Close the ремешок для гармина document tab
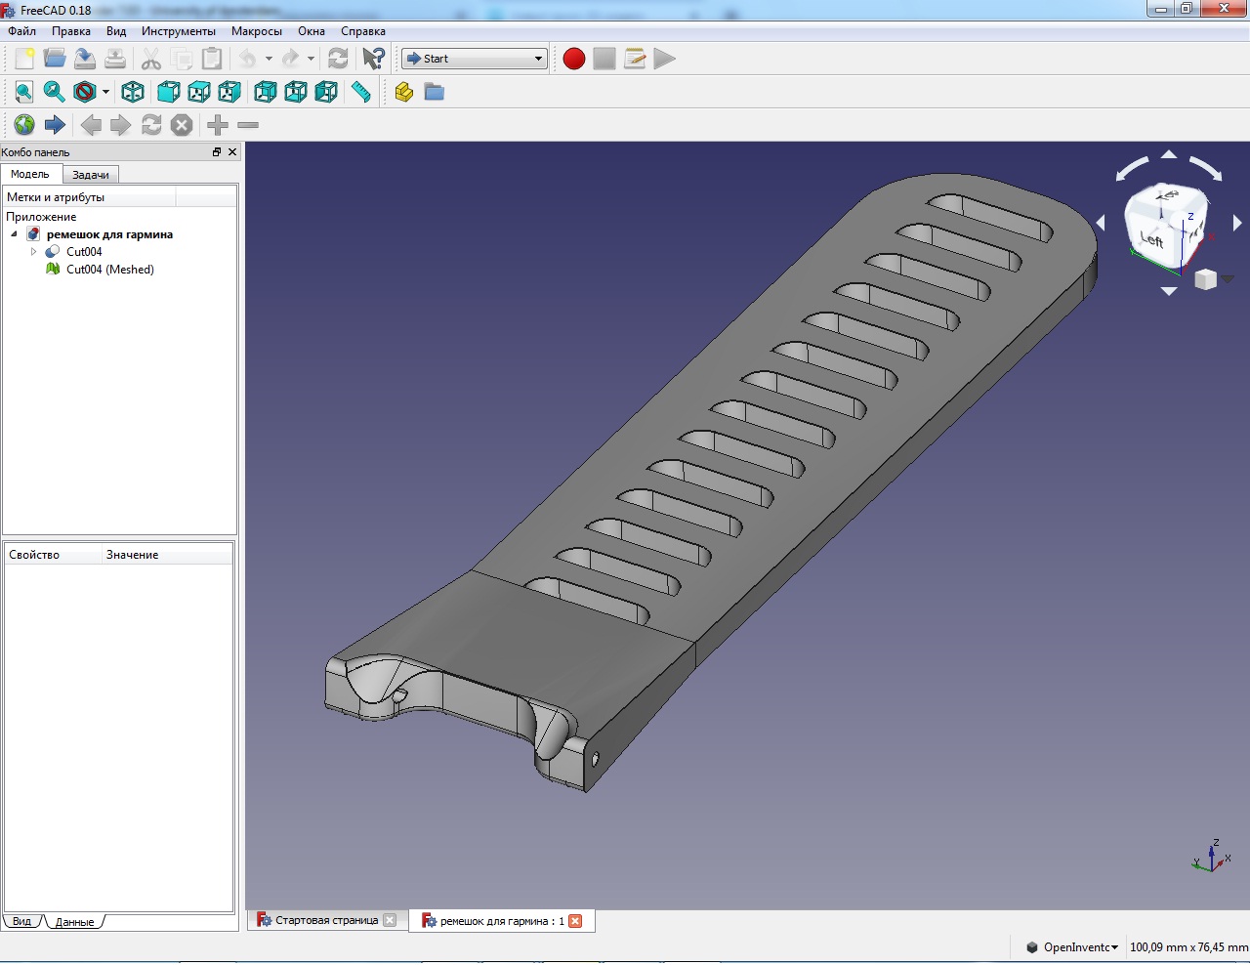1250x965 pixels. tap(575, 921)
